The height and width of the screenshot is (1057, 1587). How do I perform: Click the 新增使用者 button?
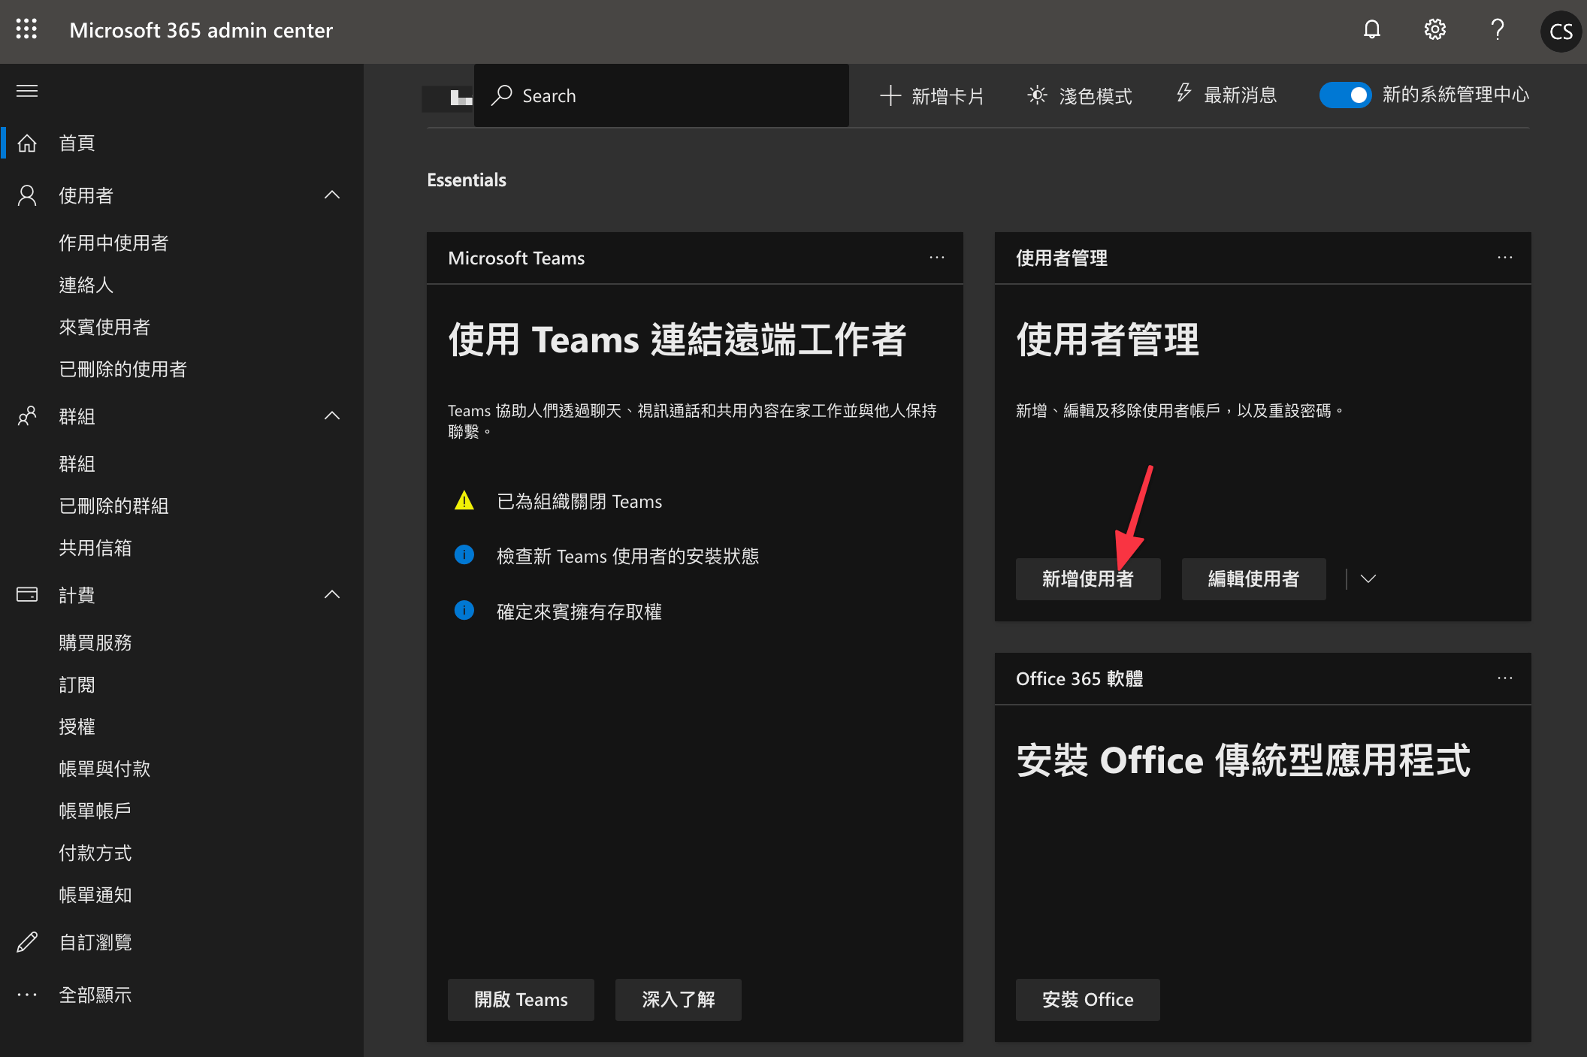(1087, 578)
